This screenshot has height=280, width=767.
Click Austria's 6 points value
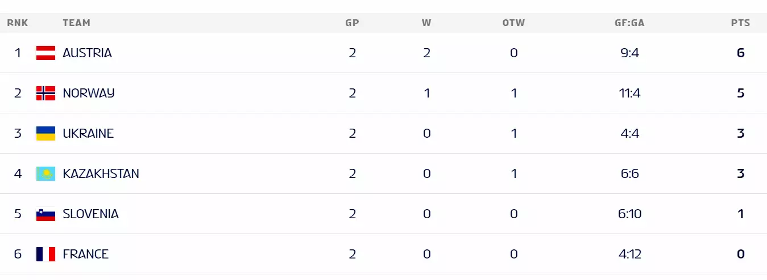pyautogui.click(x=740, y=53)
